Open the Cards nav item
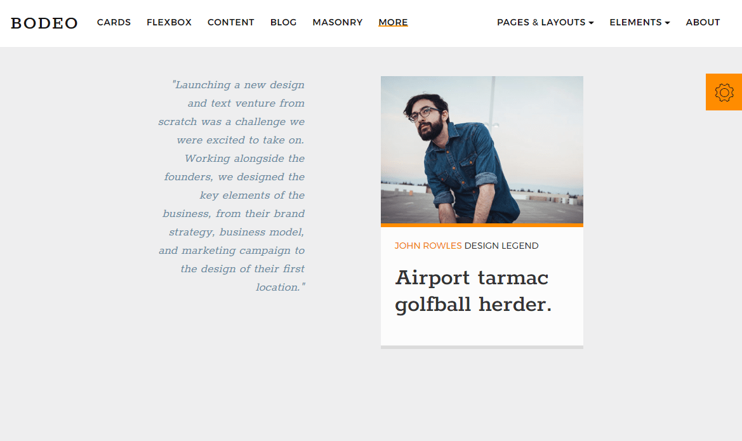742x441 pixels. tap(114, 22)
